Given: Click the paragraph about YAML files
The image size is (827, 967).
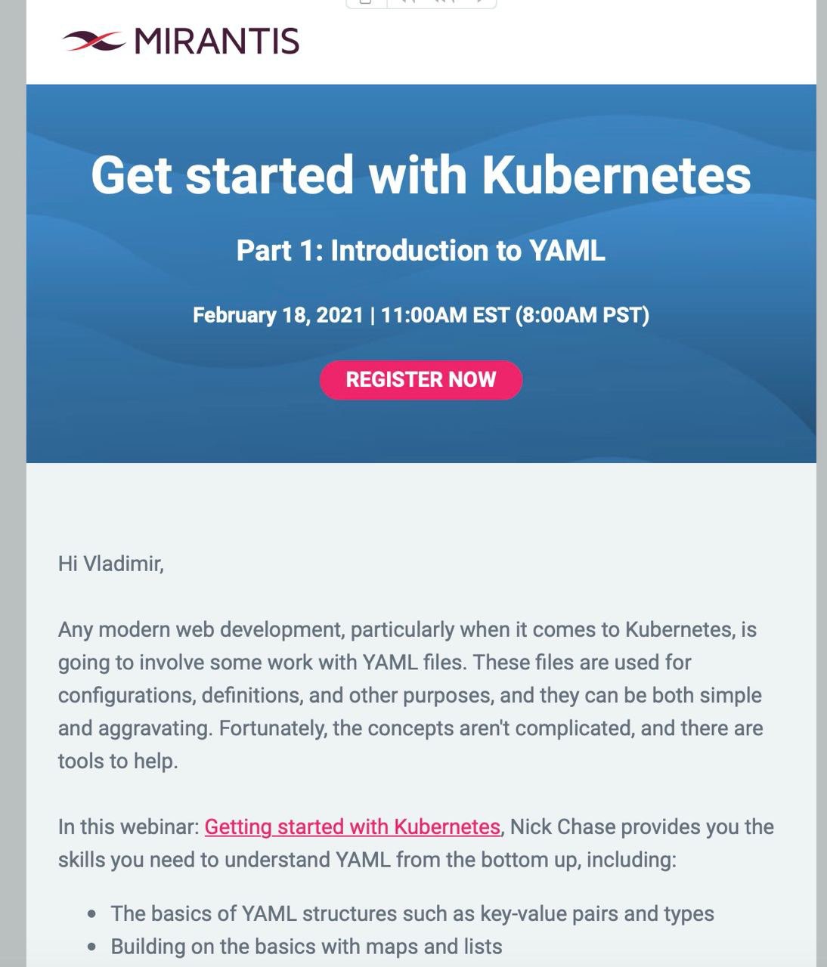Looking at the screenshot, I should pos(410,695).
